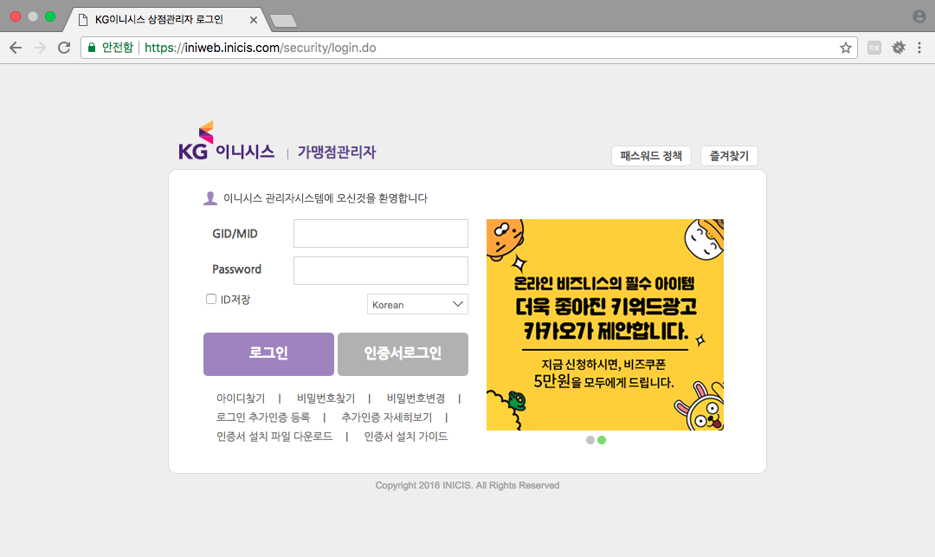
Task: Click the gray 인증서로그인 button
Action: (403, 354)
